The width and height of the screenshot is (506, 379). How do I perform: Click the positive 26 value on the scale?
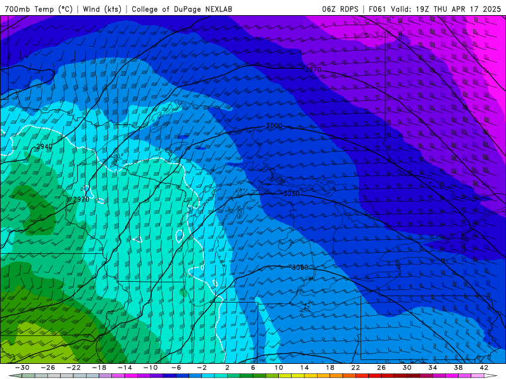[381, 368]
